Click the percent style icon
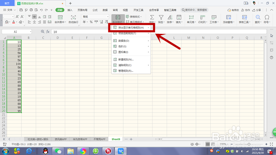276x155 pixels. coord(91,22)
